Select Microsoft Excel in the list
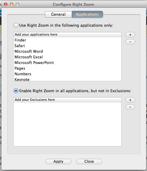This screenshot has width=147, height=171. click(67, 57)
